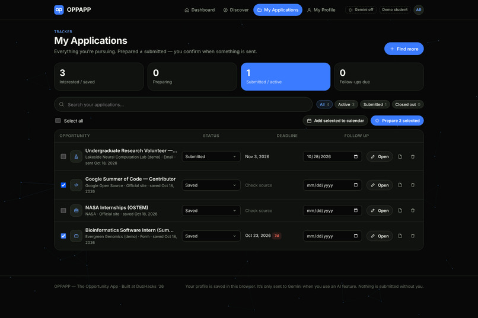The image size is (478, 318).
Task: Click the flask icon for Research Volunteer
Action: 77,156
